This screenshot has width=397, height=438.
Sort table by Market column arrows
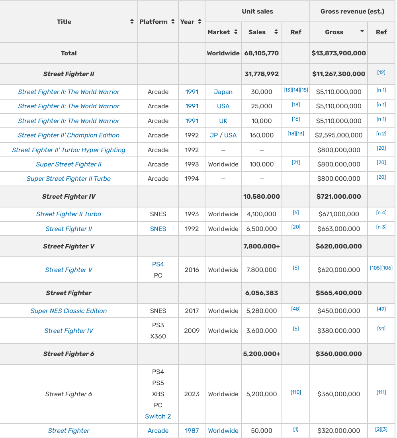(x=236, y=32)
